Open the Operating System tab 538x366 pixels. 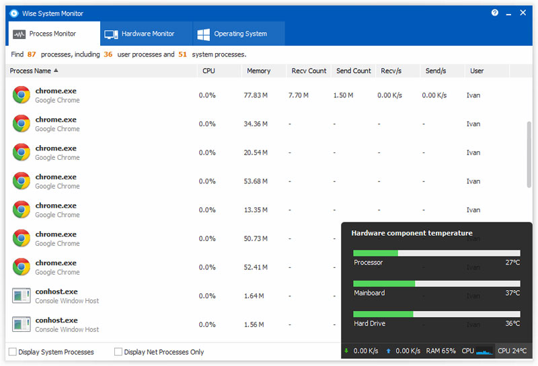[x=239, y=34]
